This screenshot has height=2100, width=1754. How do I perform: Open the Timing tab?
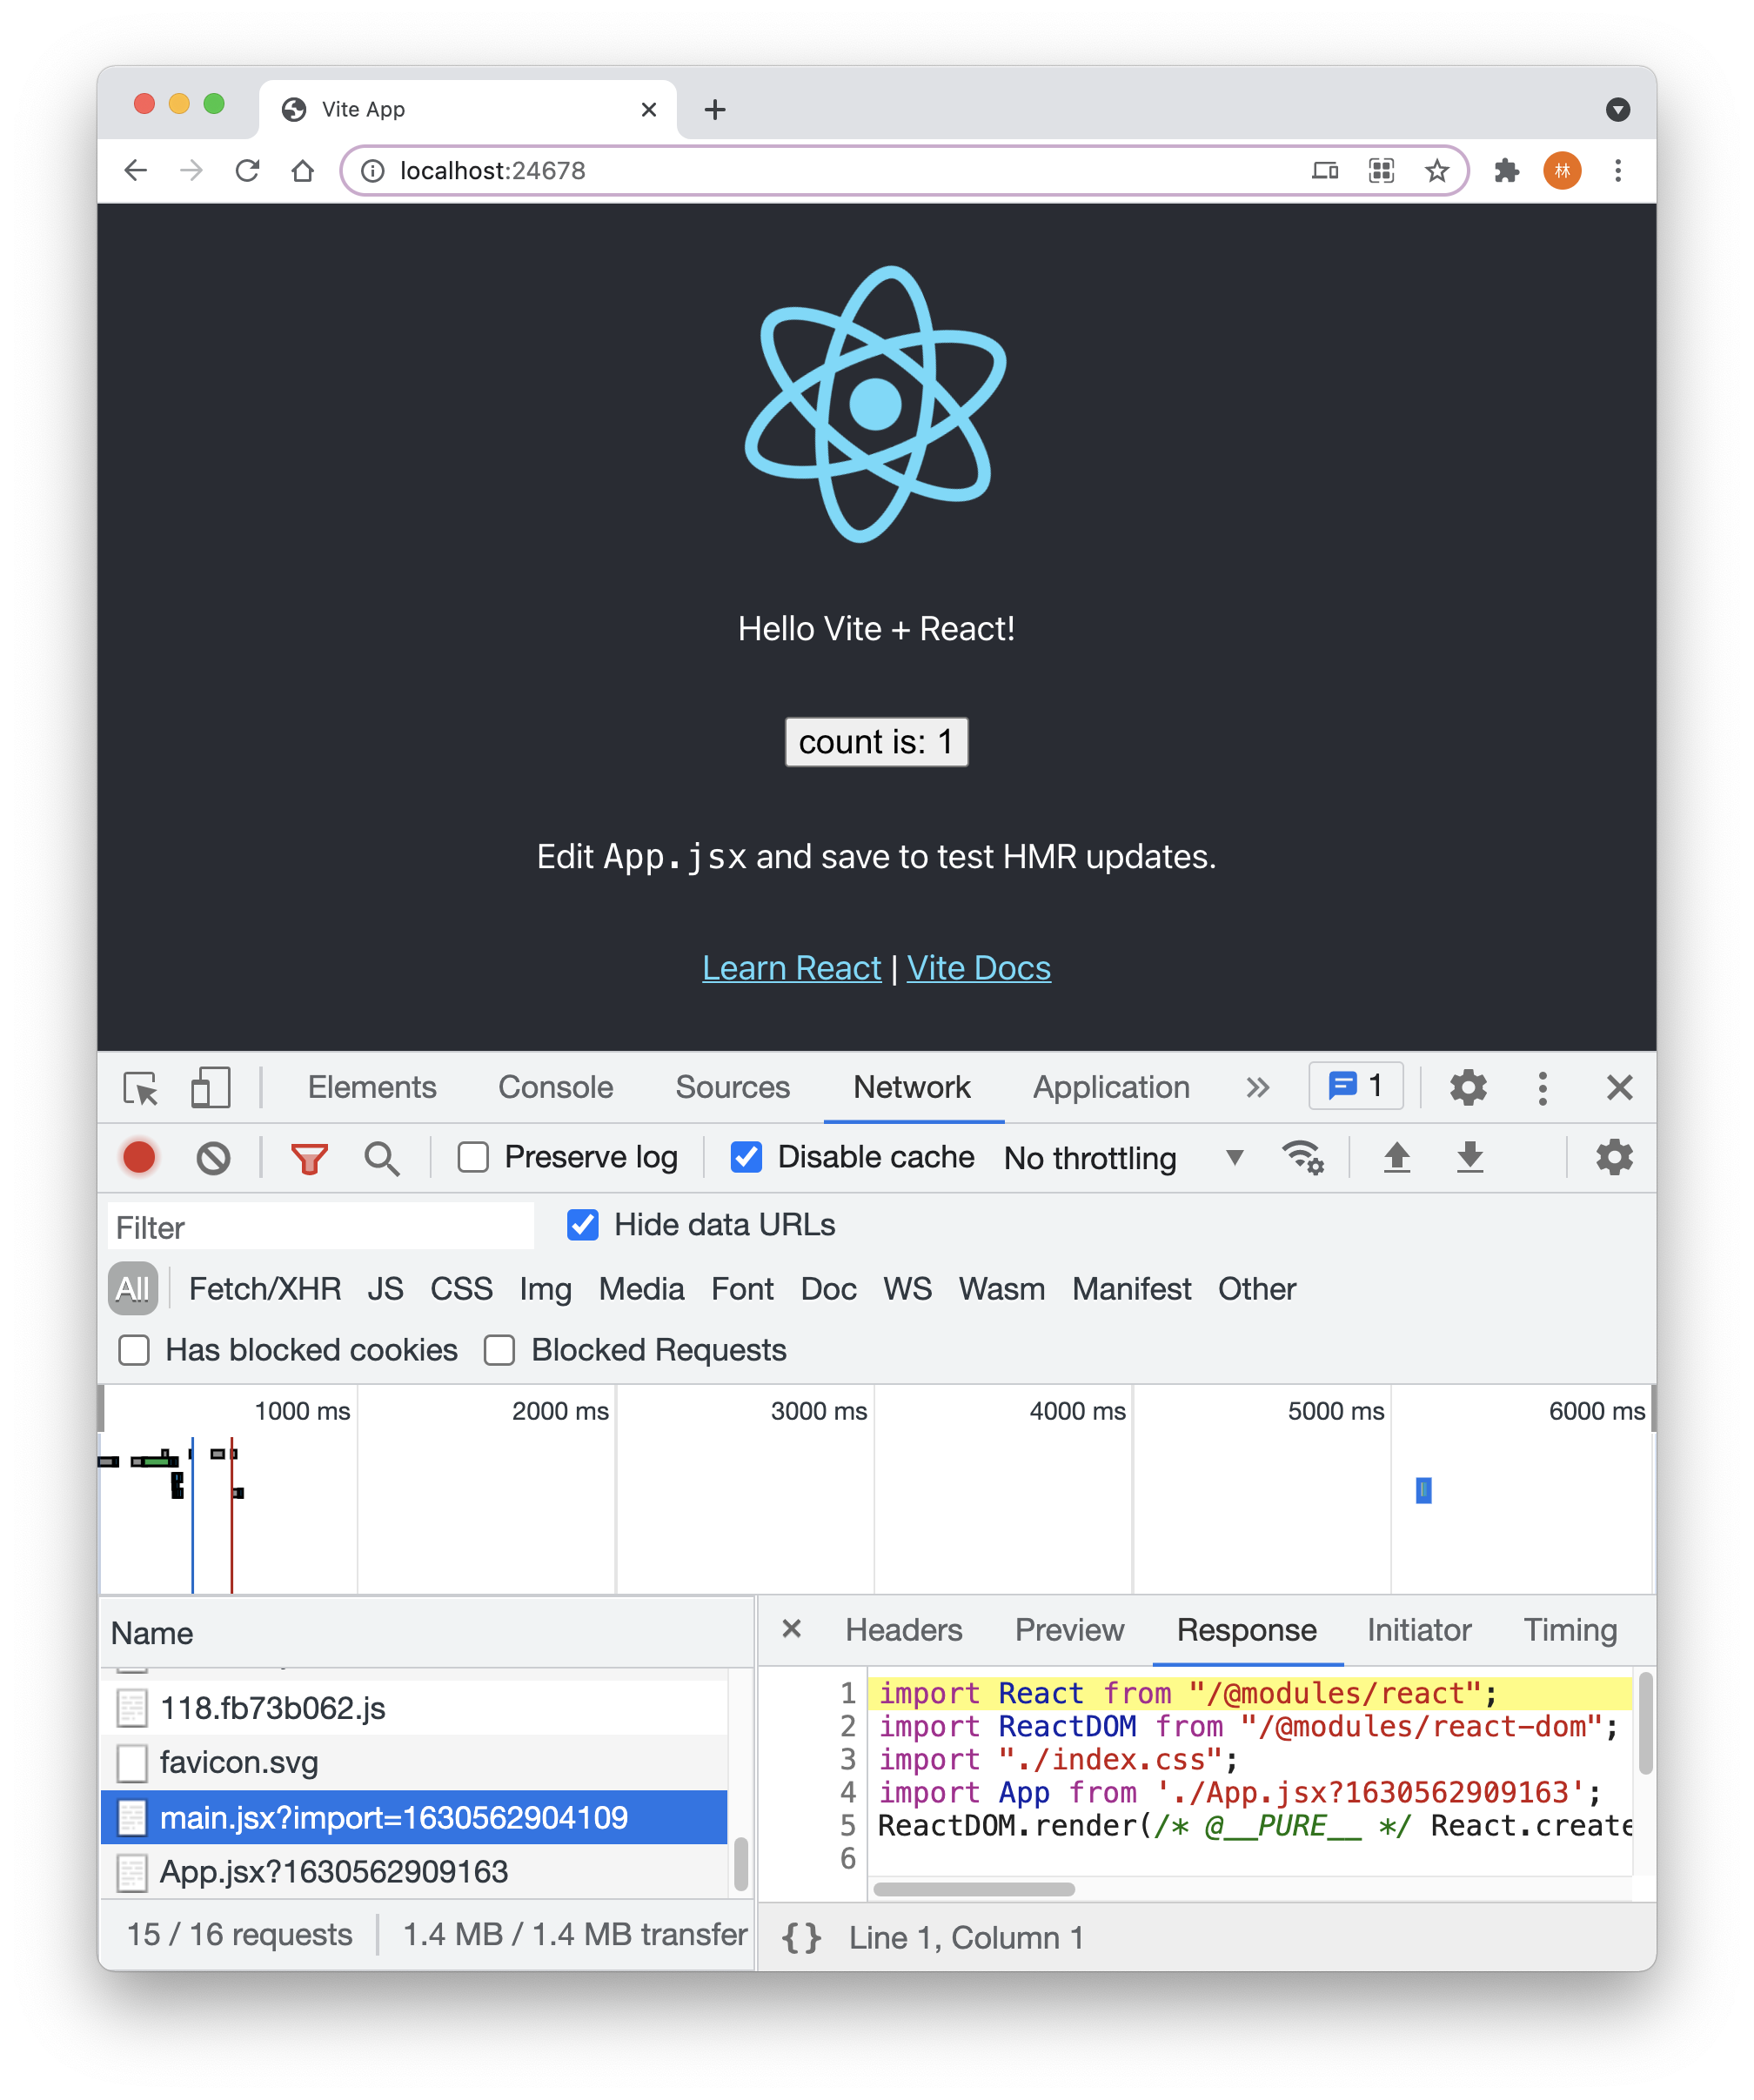(1570, 1631)
